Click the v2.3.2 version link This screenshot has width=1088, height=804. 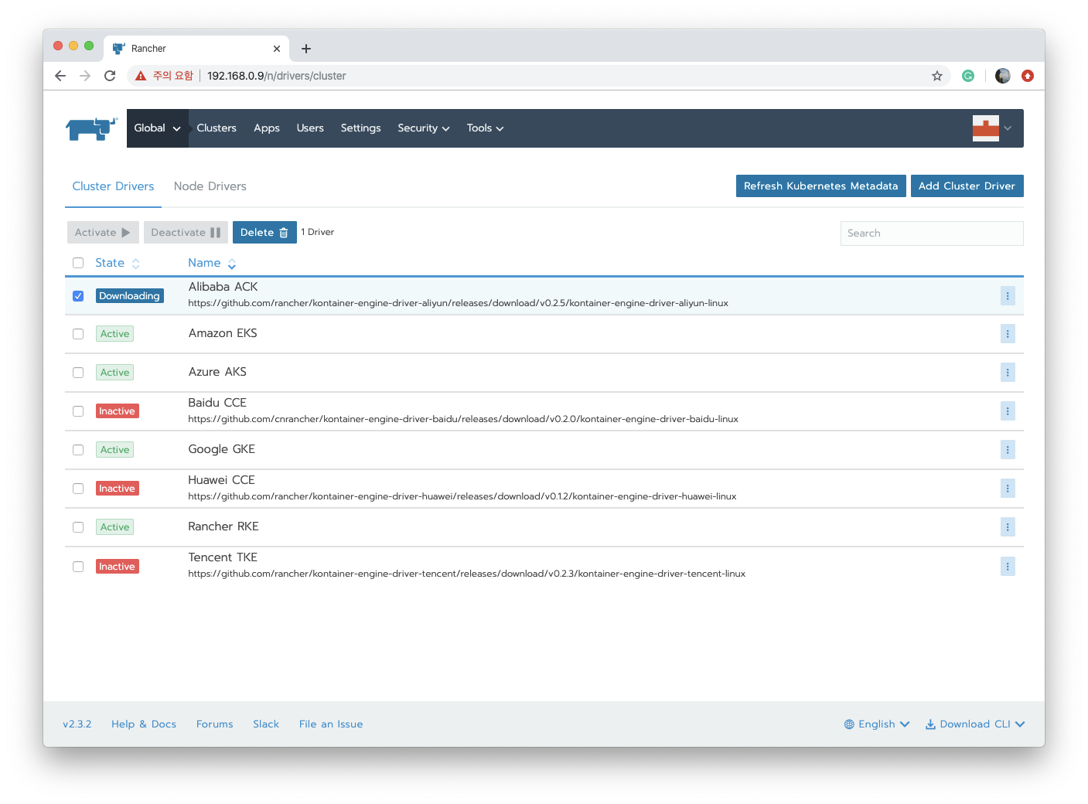pos(77,724)
